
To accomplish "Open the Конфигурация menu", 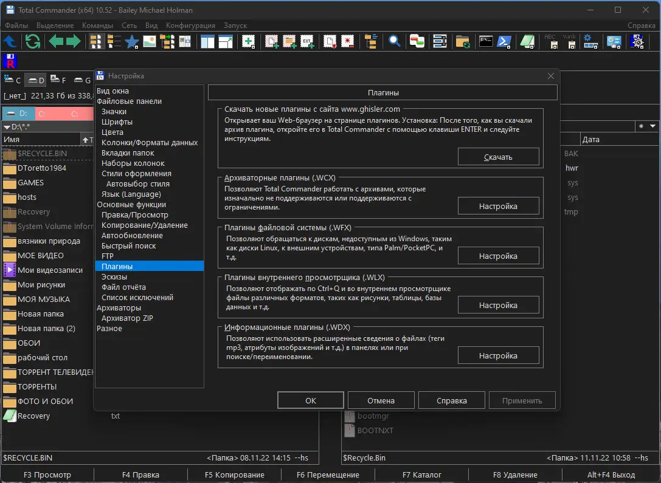I will pyautogui.click(x=190, y=26).
